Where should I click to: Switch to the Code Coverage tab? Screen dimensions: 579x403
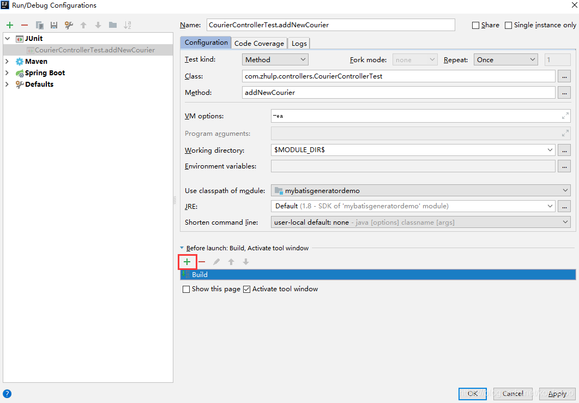(259, 43)
